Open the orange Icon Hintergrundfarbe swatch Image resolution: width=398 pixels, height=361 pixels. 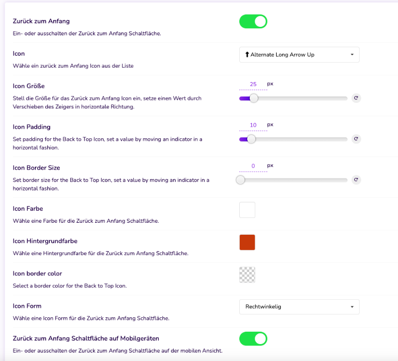coord(247,242)
